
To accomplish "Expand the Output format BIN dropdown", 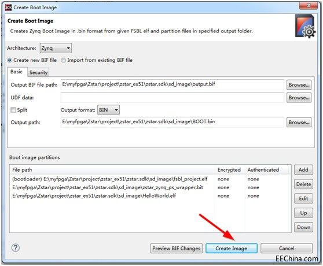I will click(108, 110).
